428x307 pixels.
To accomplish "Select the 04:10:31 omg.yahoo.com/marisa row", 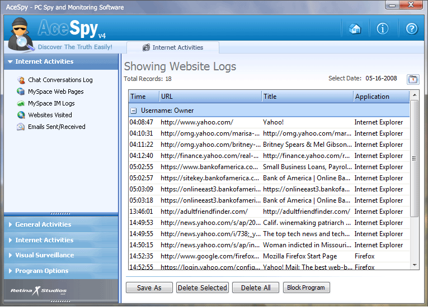I will tap(269, 133).
